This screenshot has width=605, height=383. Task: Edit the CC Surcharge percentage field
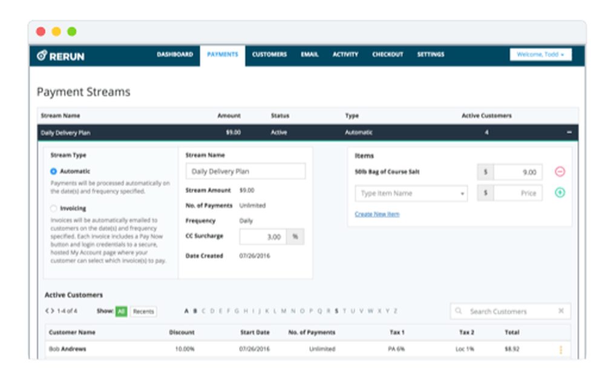[263, 237]
